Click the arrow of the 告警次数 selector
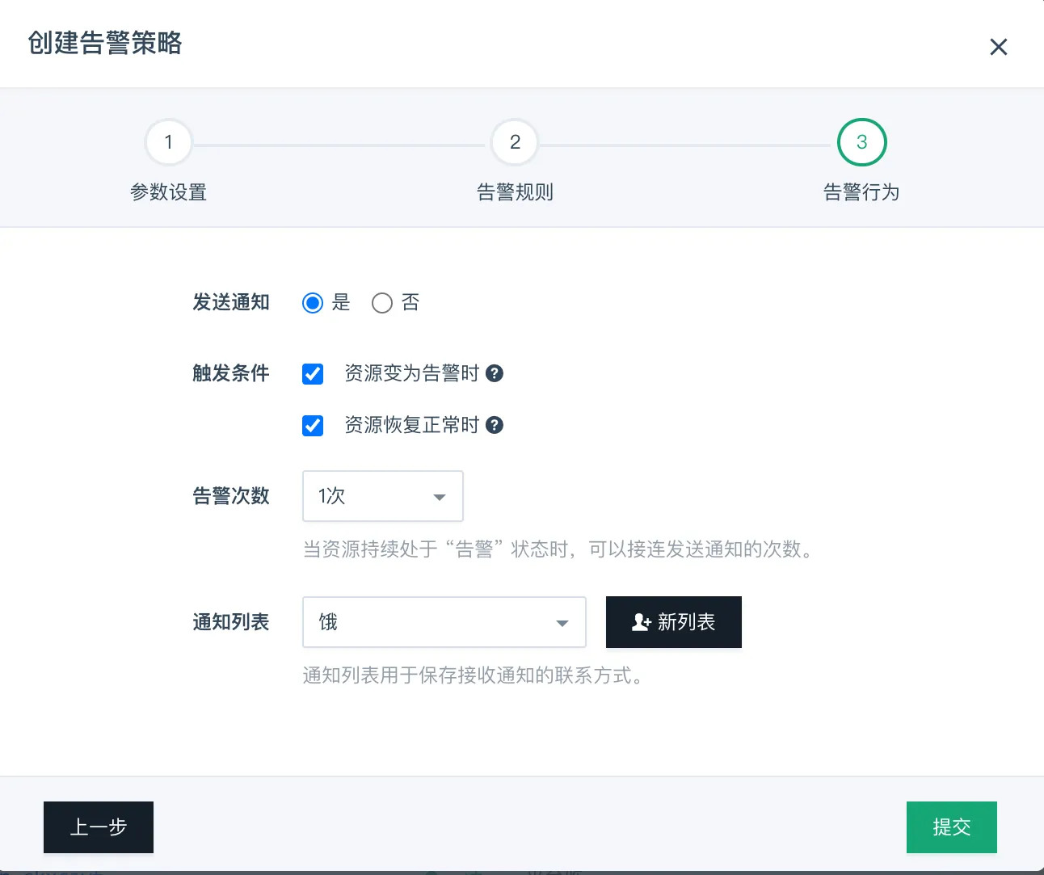Screen dimensions: 1044x875 pos(440,497)
